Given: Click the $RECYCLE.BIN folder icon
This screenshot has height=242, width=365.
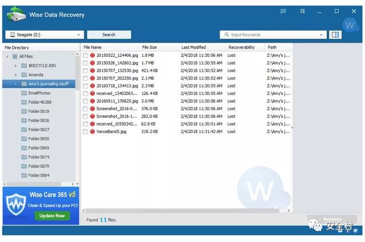Looking at the screenshot, I should click(24, 65).
